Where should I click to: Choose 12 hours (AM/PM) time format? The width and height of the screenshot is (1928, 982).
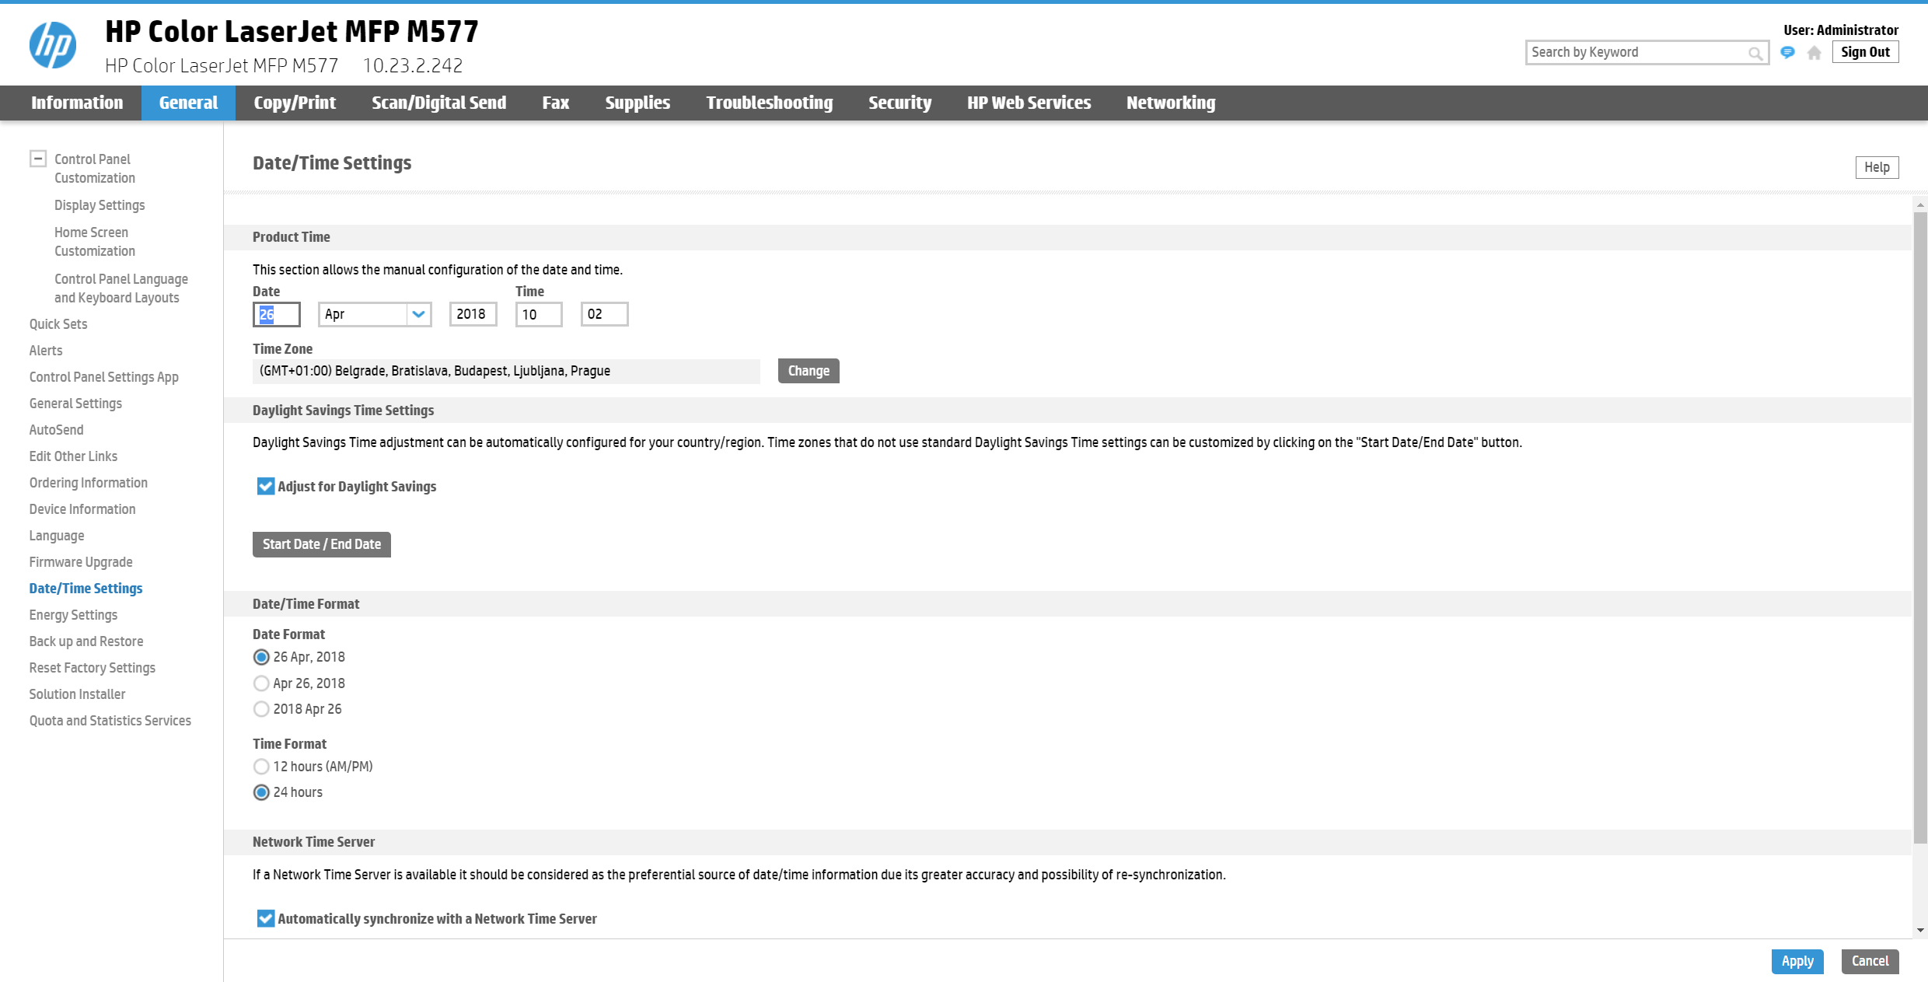[261, 767]
